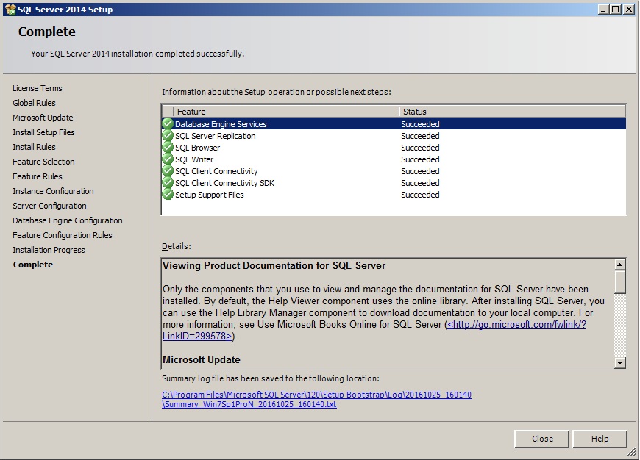640x460 pixels.
Task: Click Microsoft Update step in sidebar
Action: tap(43, 118)
